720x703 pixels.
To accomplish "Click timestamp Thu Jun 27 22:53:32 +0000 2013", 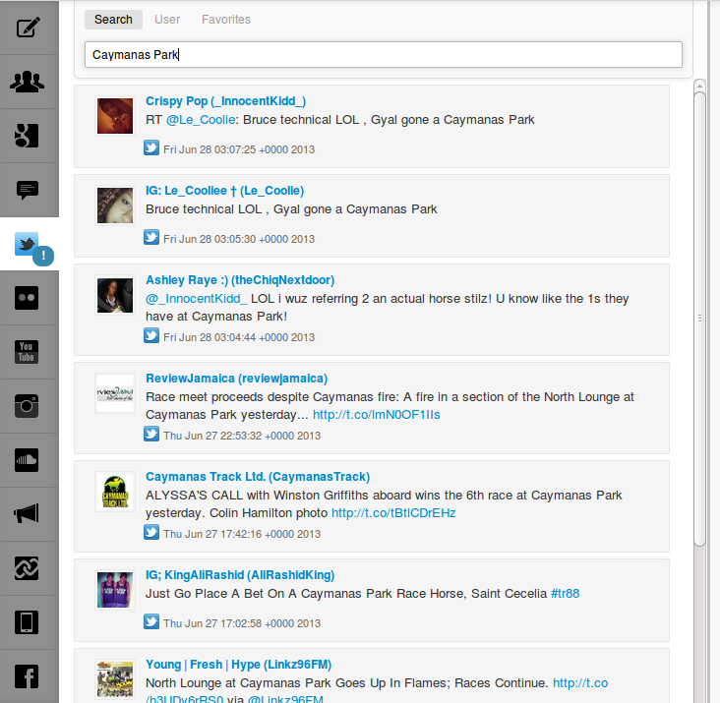I will pyautogui.click(x=242, y=436).
